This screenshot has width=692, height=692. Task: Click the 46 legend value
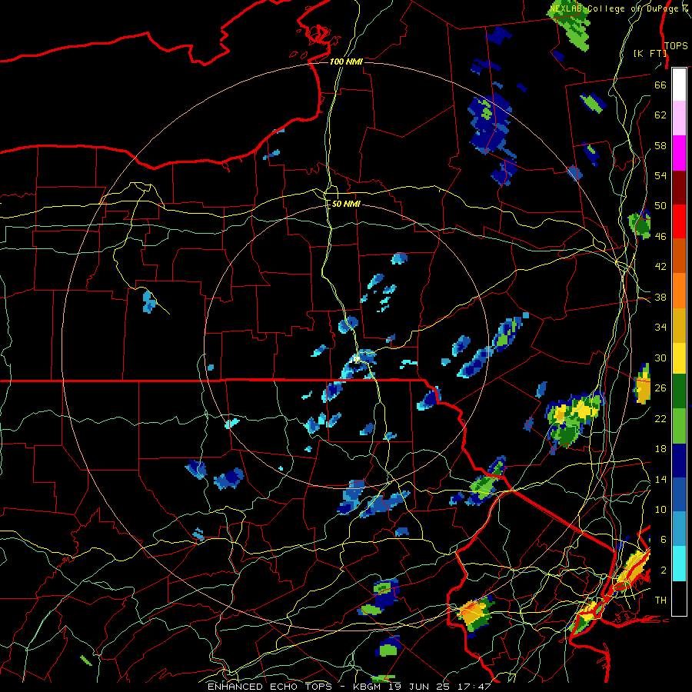[660, 237]
